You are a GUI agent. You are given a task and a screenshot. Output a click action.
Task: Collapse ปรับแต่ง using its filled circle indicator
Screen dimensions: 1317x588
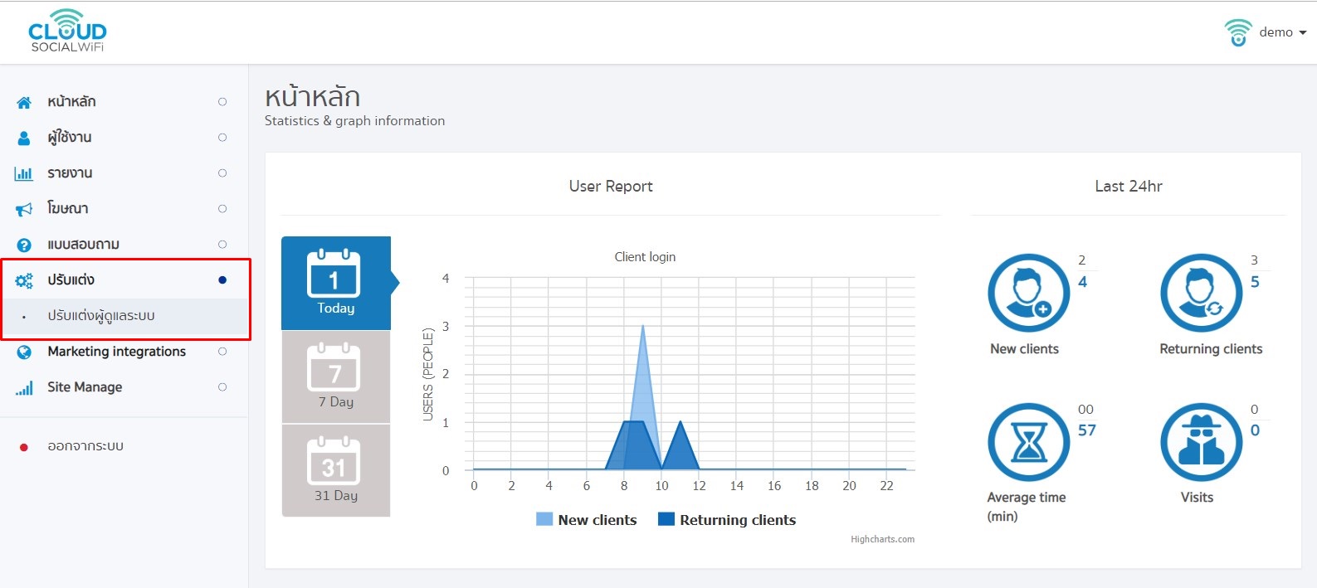pyautogui.click(x=222, y=280)
